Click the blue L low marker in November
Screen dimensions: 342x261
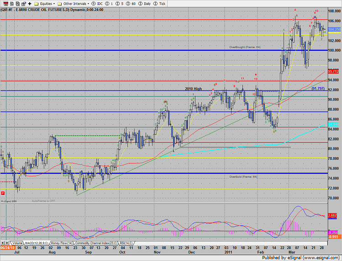(x=174, y=151)
